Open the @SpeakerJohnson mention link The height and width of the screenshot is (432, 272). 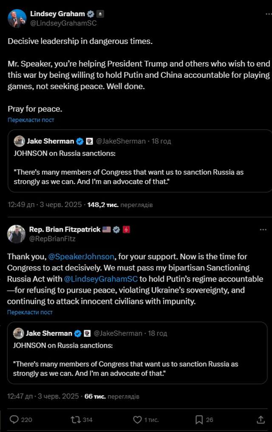tap(81, 257)
